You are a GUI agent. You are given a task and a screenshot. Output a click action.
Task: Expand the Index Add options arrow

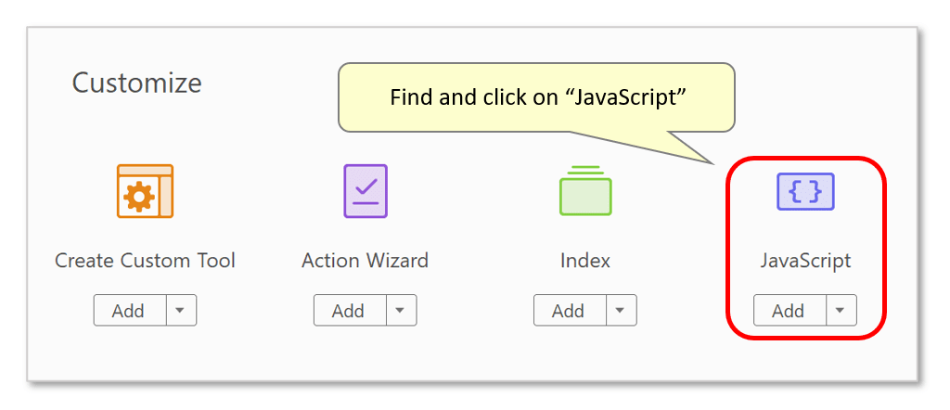[621, 311]
